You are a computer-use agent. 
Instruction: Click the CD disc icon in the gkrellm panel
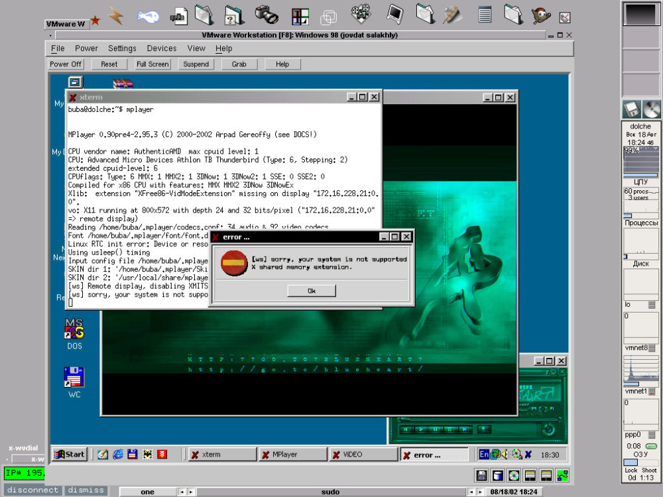click(652, 109)
